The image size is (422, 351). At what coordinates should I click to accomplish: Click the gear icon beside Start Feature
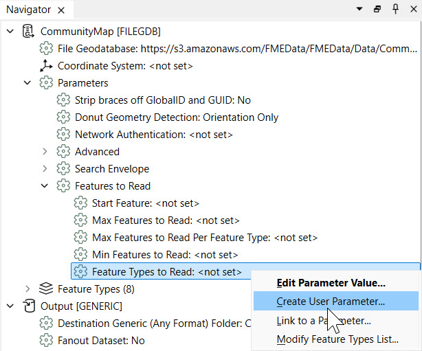coord(80,203)
